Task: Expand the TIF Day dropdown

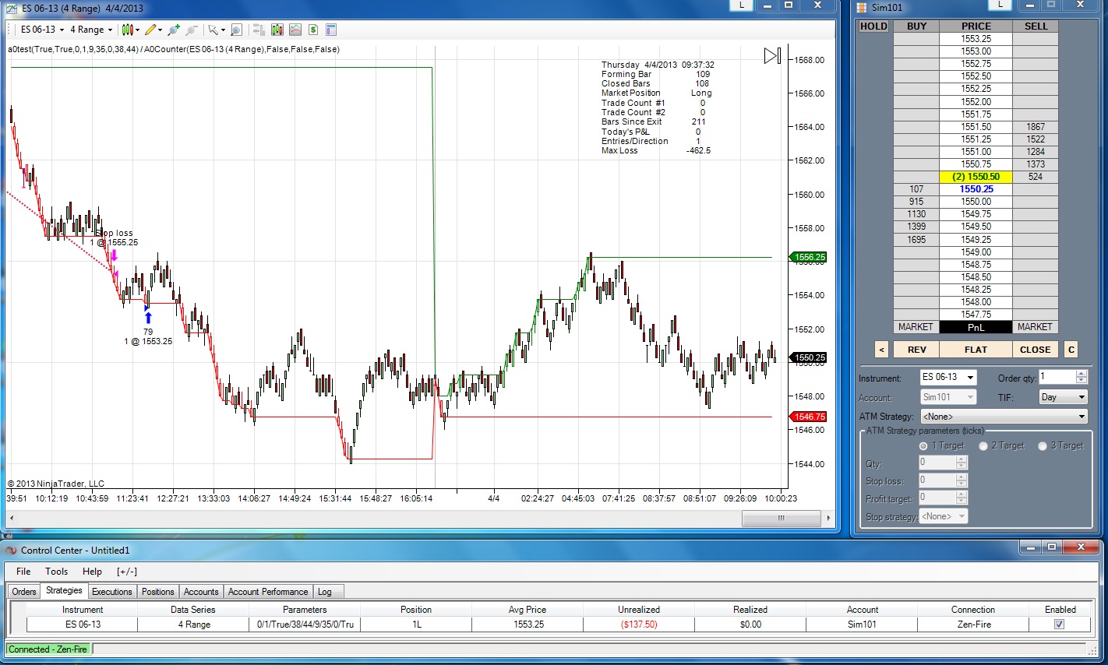Action: (x=1063, y=397)
